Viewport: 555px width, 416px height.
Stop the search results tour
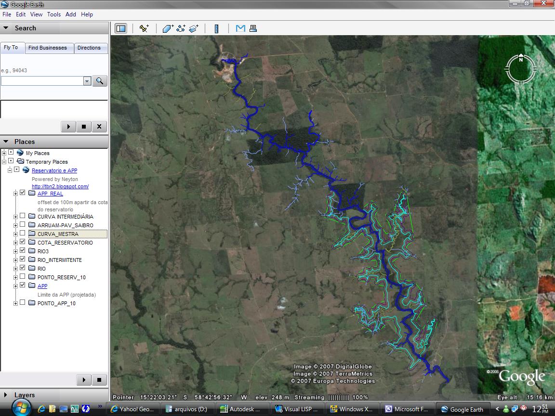coord(84,127)
